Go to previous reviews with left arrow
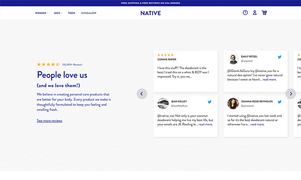 click(x=142, y=94)
